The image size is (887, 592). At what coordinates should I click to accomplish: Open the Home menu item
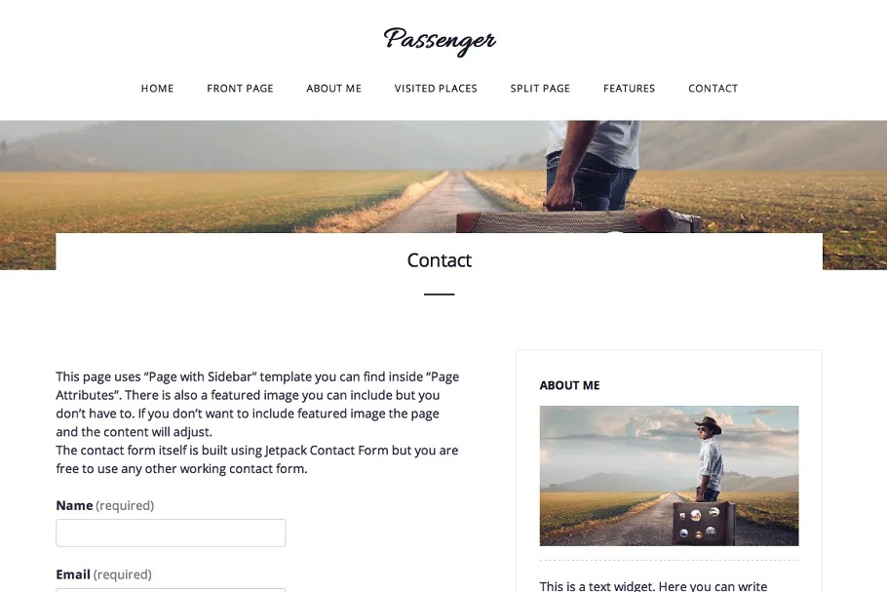pos(157,89)
